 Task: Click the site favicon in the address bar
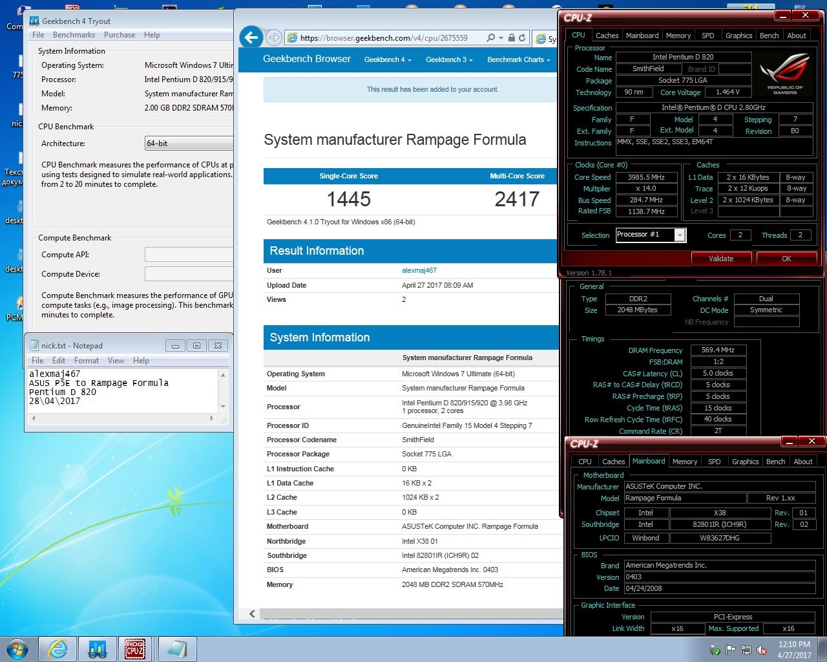pos(292,38)
